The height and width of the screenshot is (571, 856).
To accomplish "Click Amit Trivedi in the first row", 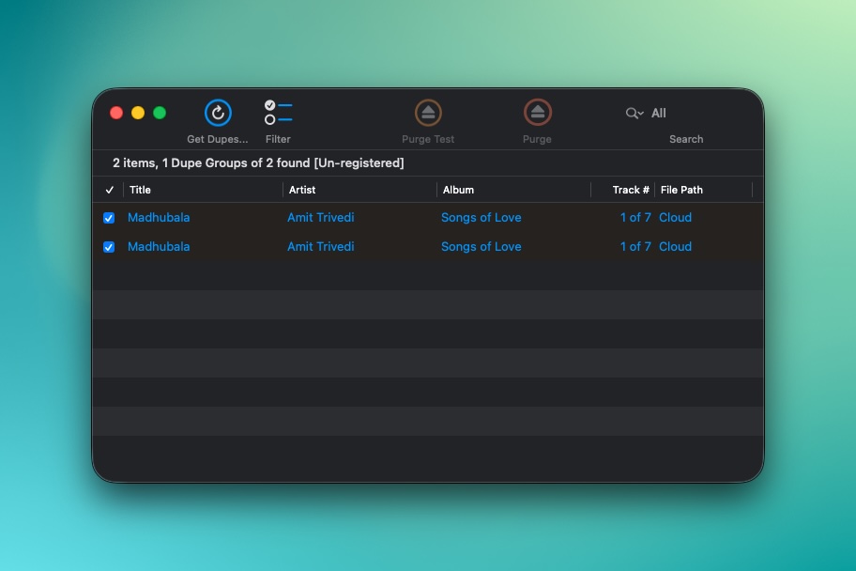I will point(321,218).
